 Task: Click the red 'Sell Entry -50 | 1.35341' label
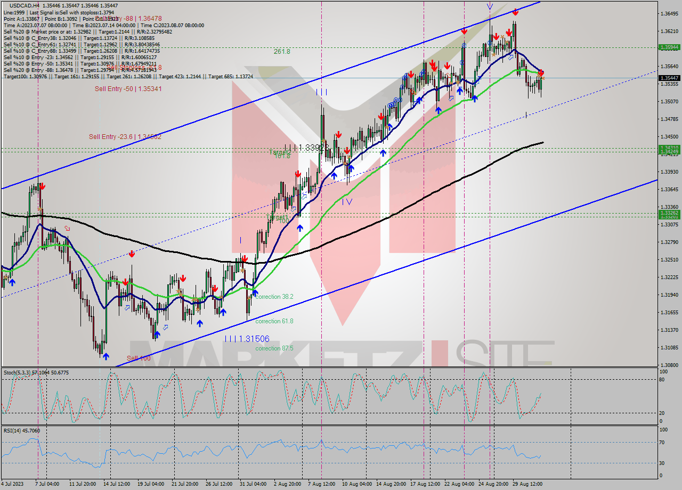(128, 88)
